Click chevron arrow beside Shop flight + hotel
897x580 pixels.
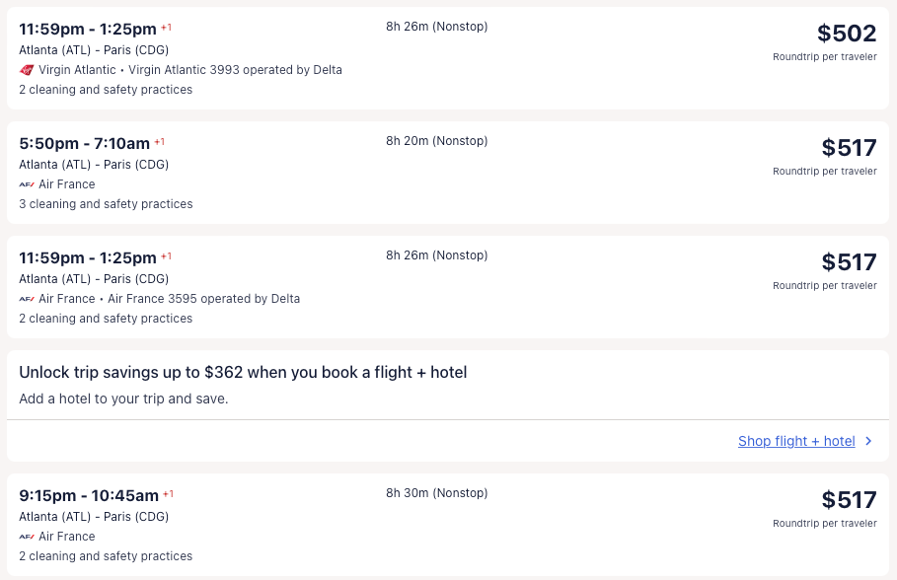(868, 441)
